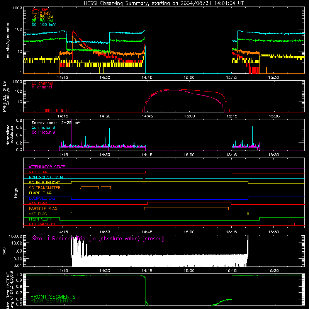The height and width of the screenshot is (309, 309).
Task: Click the 'Size of Reduced Triangle' panel title
Action: point(98,239)
